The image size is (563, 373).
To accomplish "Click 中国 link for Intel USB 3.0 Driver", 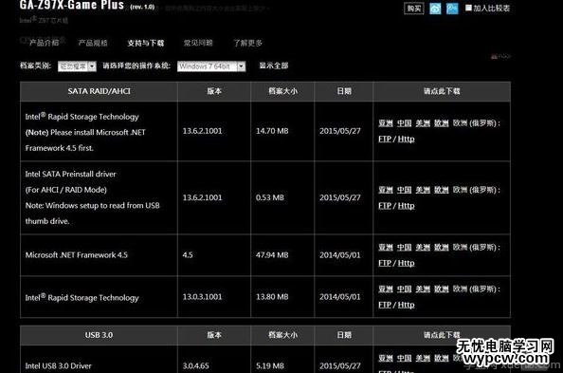I will tap(405, 358).
